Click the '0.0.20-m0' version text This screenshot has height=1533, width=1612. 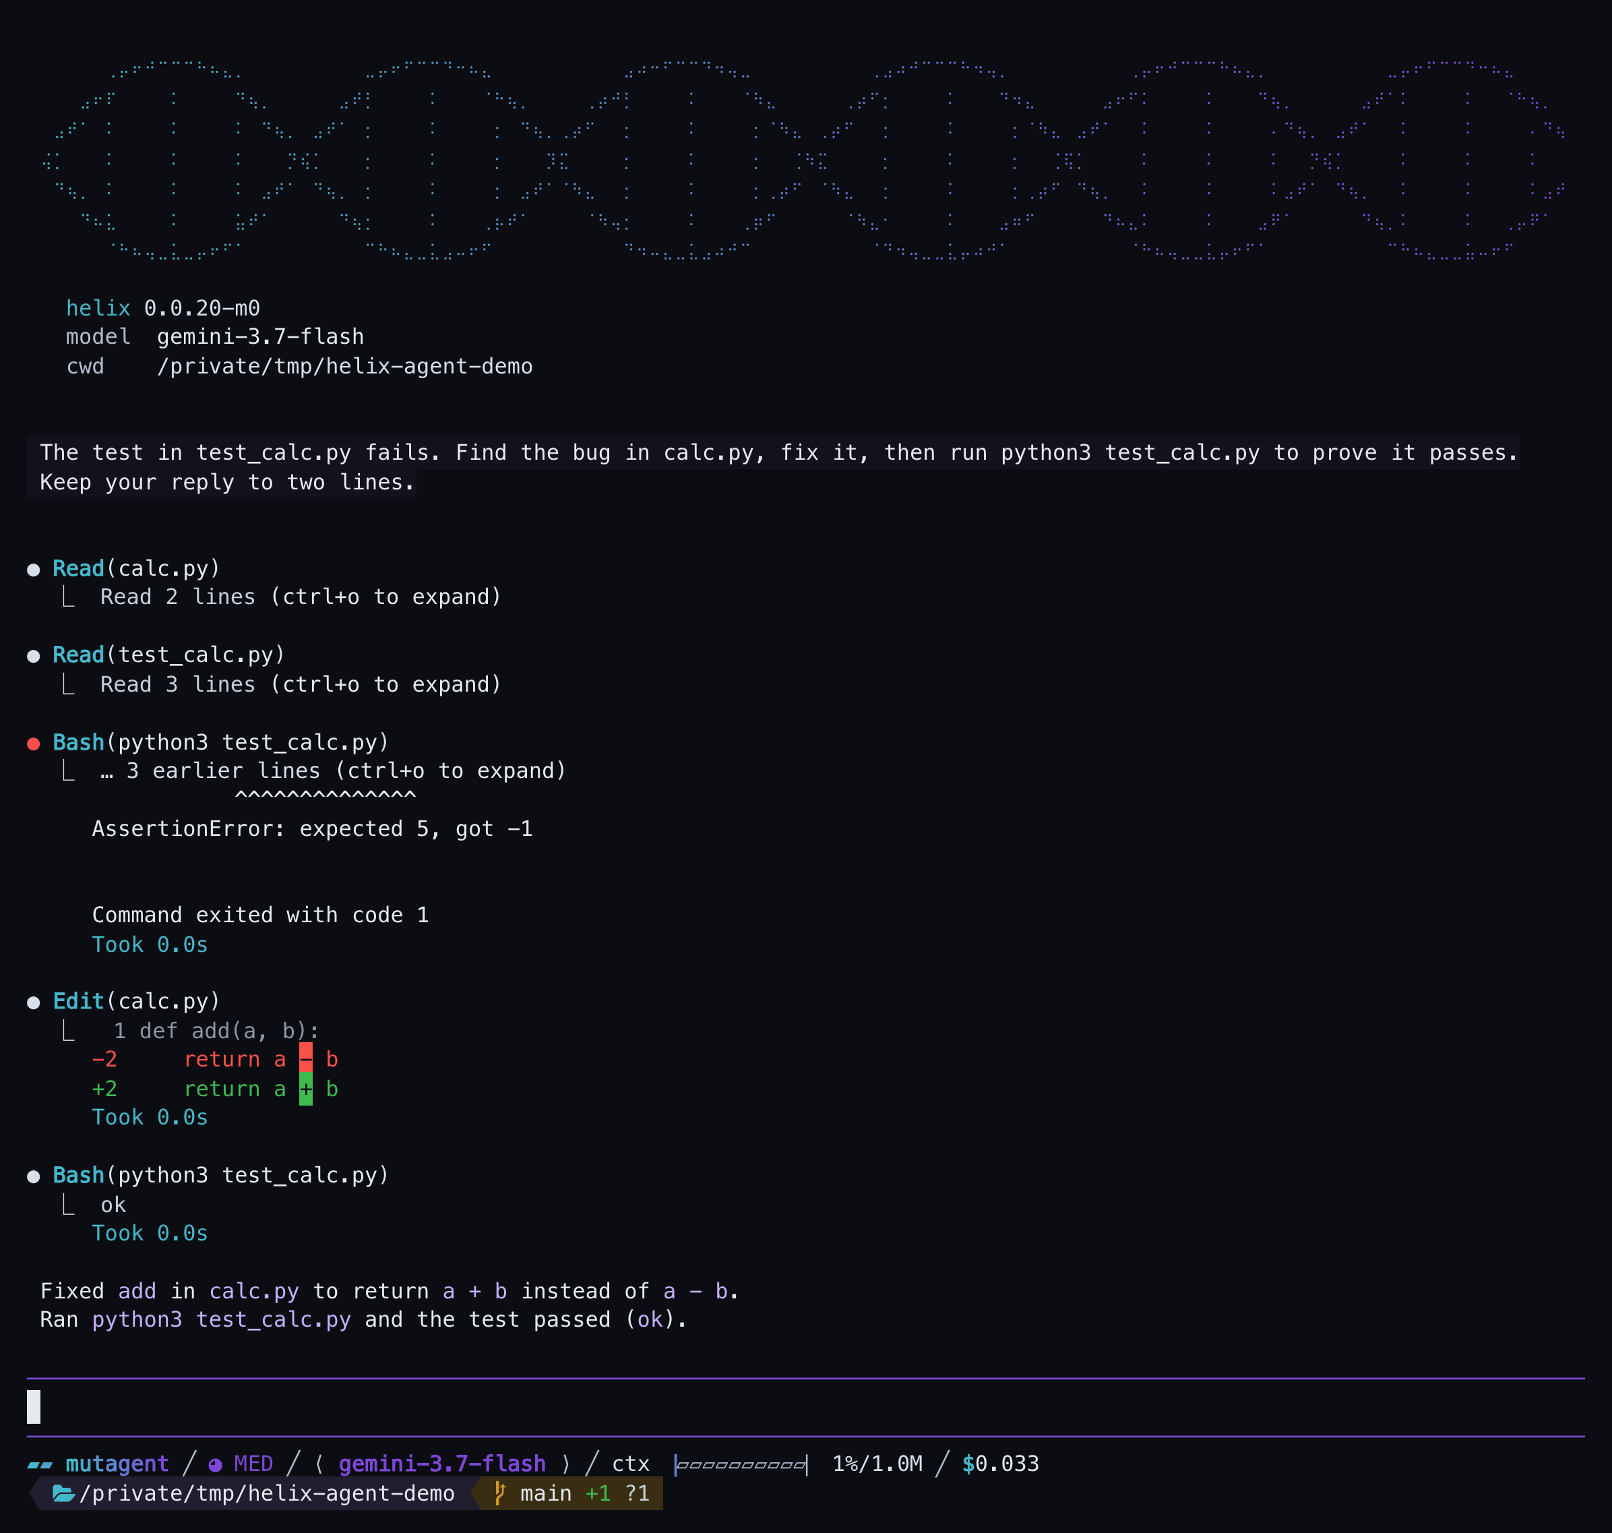pos(201,308)
